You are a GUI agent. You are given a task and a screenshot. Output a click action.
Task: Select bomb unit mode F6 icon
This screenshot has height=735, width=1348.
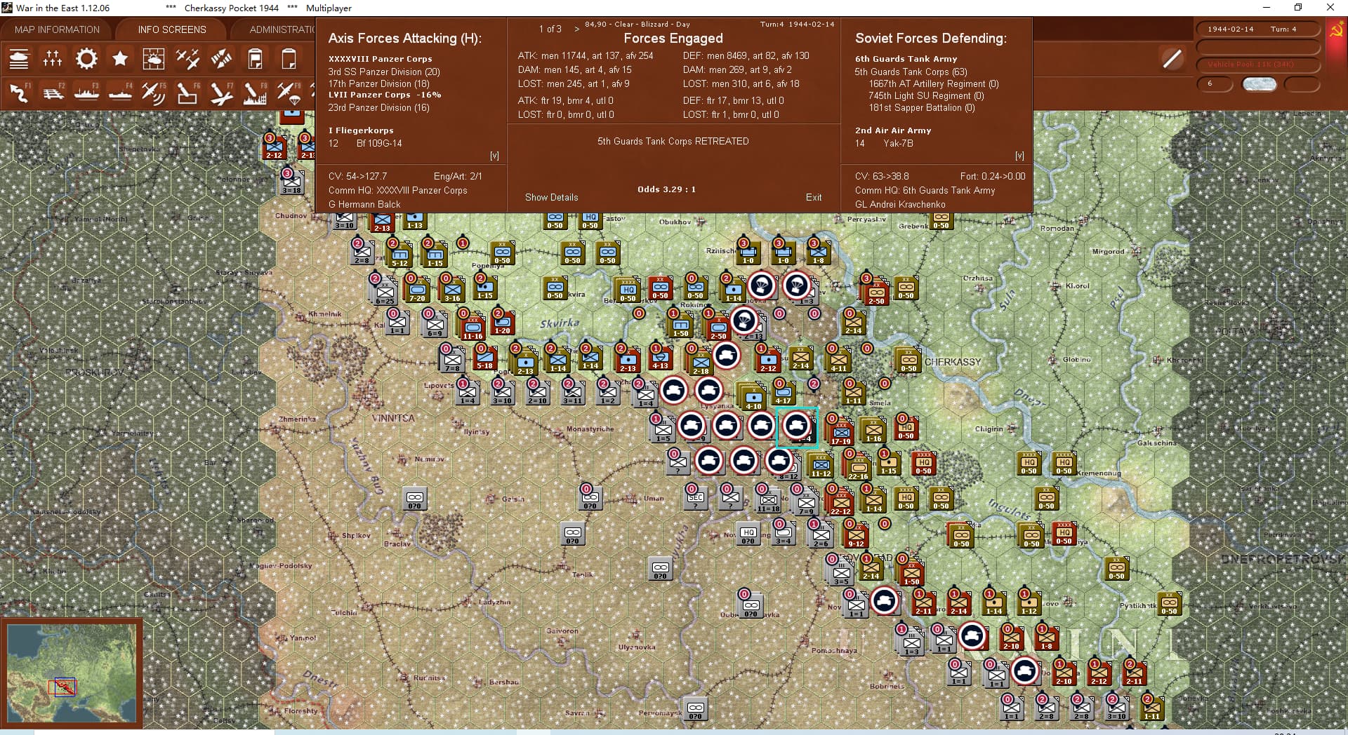click(187, 93)
